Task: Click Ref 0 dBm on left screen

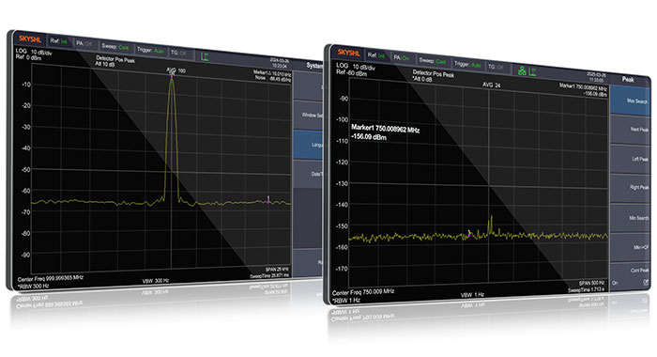Action: point(28,57)
